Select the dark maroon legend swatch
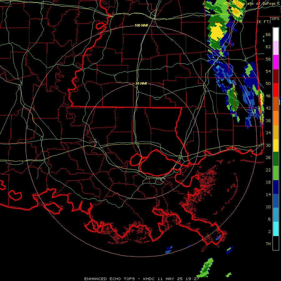Screen dimensions: 281x281 [x=276, y=76]
